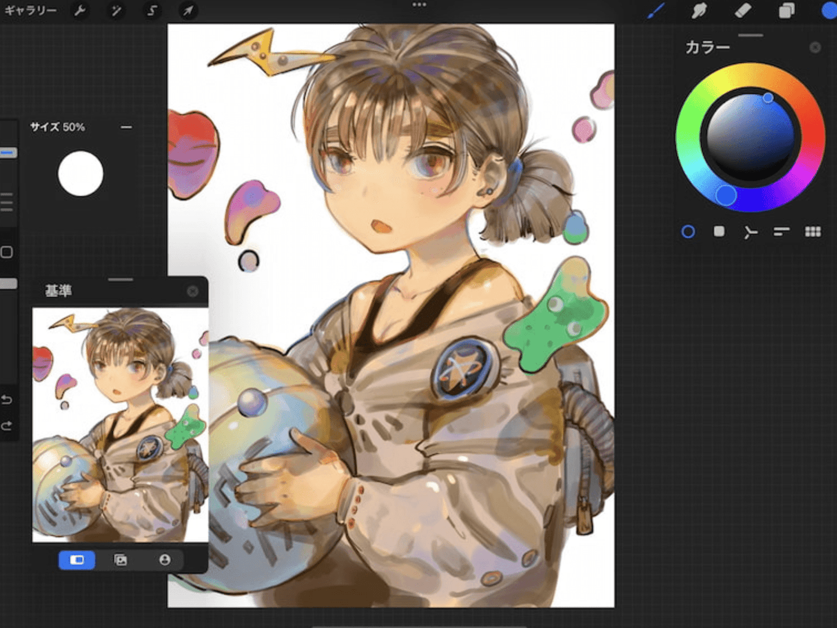
Task: Close the カラー color panel
Action: pyautogui.click(x=815, y=47)
